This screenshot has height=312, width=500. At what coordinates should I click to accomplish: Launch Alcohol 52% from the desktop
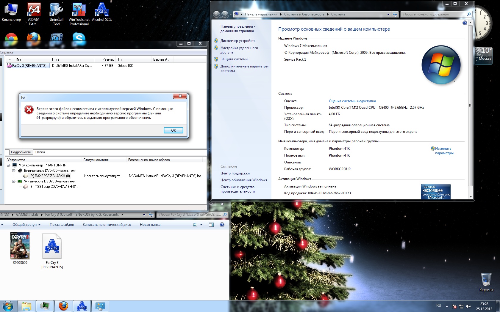102,12
